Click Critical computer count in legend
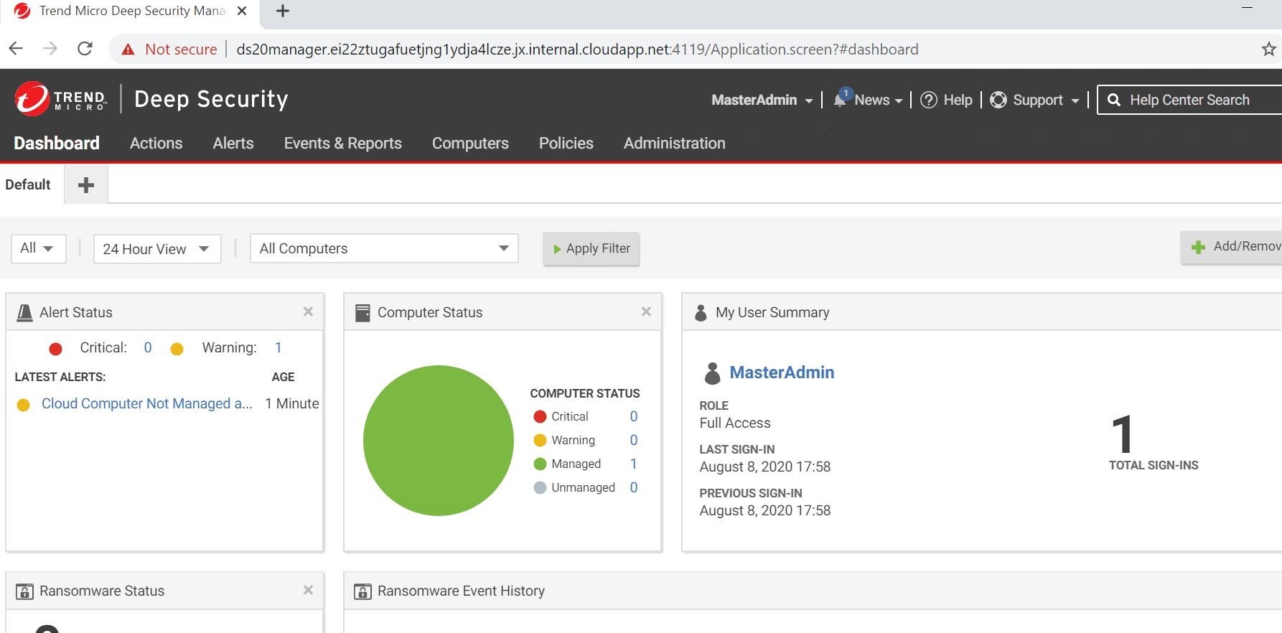1282x633 pixels. pyautogui.click(x=634, y=416)
